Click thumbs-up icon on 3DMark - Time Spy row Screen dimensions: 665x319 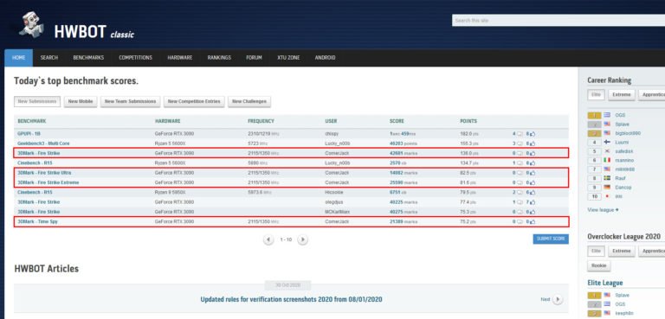533,221
